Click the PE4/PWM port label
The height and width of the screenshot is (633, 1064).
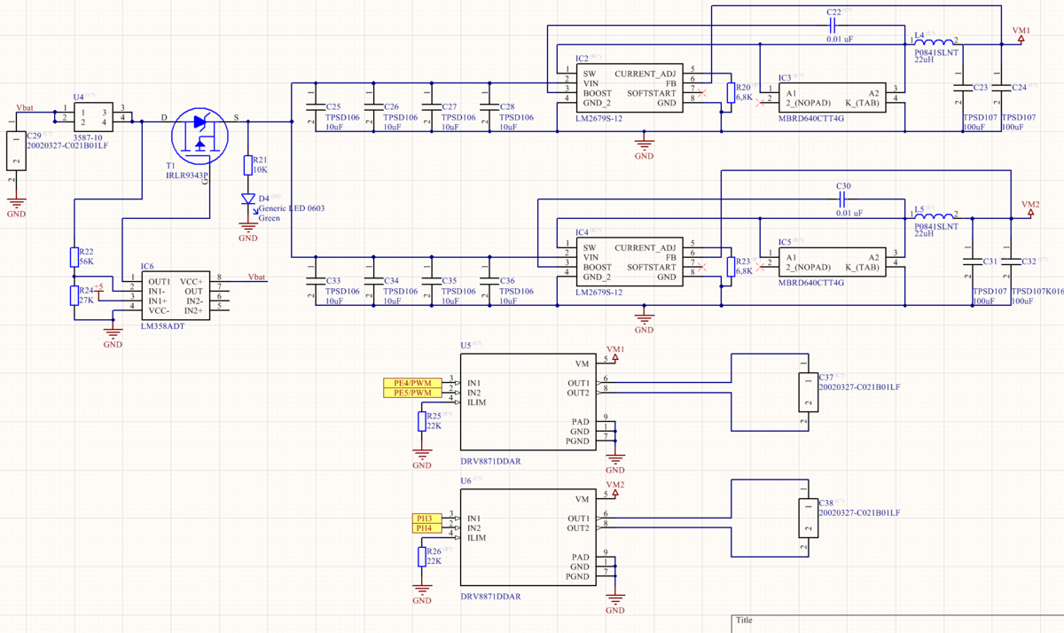coord(412,383)
